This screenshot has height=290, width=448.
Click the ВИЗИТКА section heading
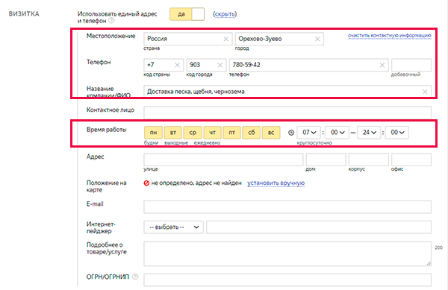[x=24, y=14]
